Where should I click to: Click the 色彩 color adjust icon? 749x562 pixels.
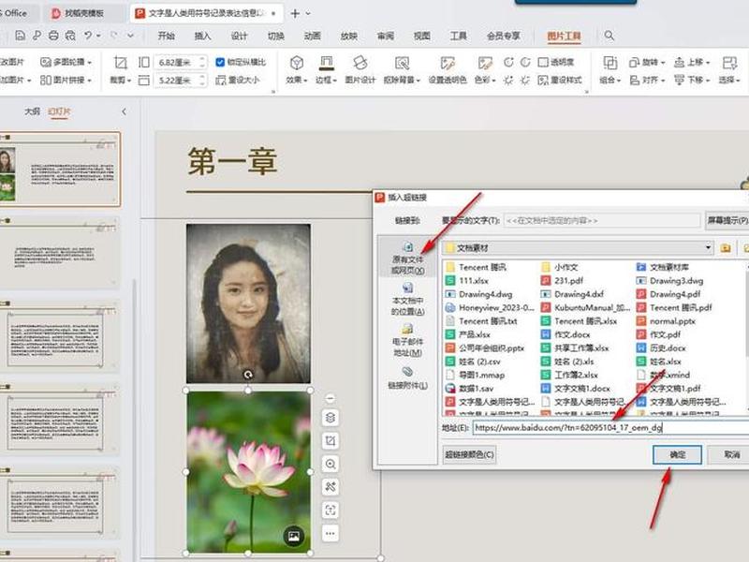(485, 63)
